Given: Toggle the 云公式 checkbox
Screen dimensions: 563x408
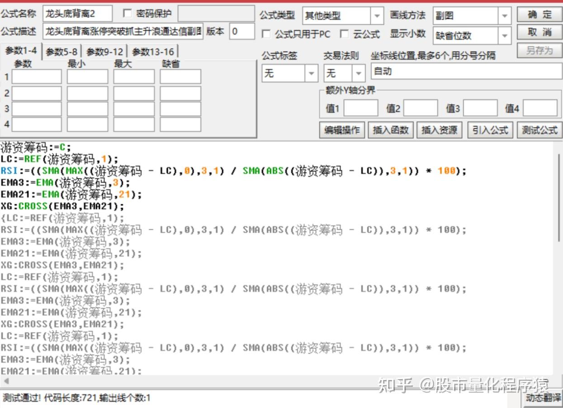Looking at the screenshot, I should pyautogui.click(x=345, y=34).
